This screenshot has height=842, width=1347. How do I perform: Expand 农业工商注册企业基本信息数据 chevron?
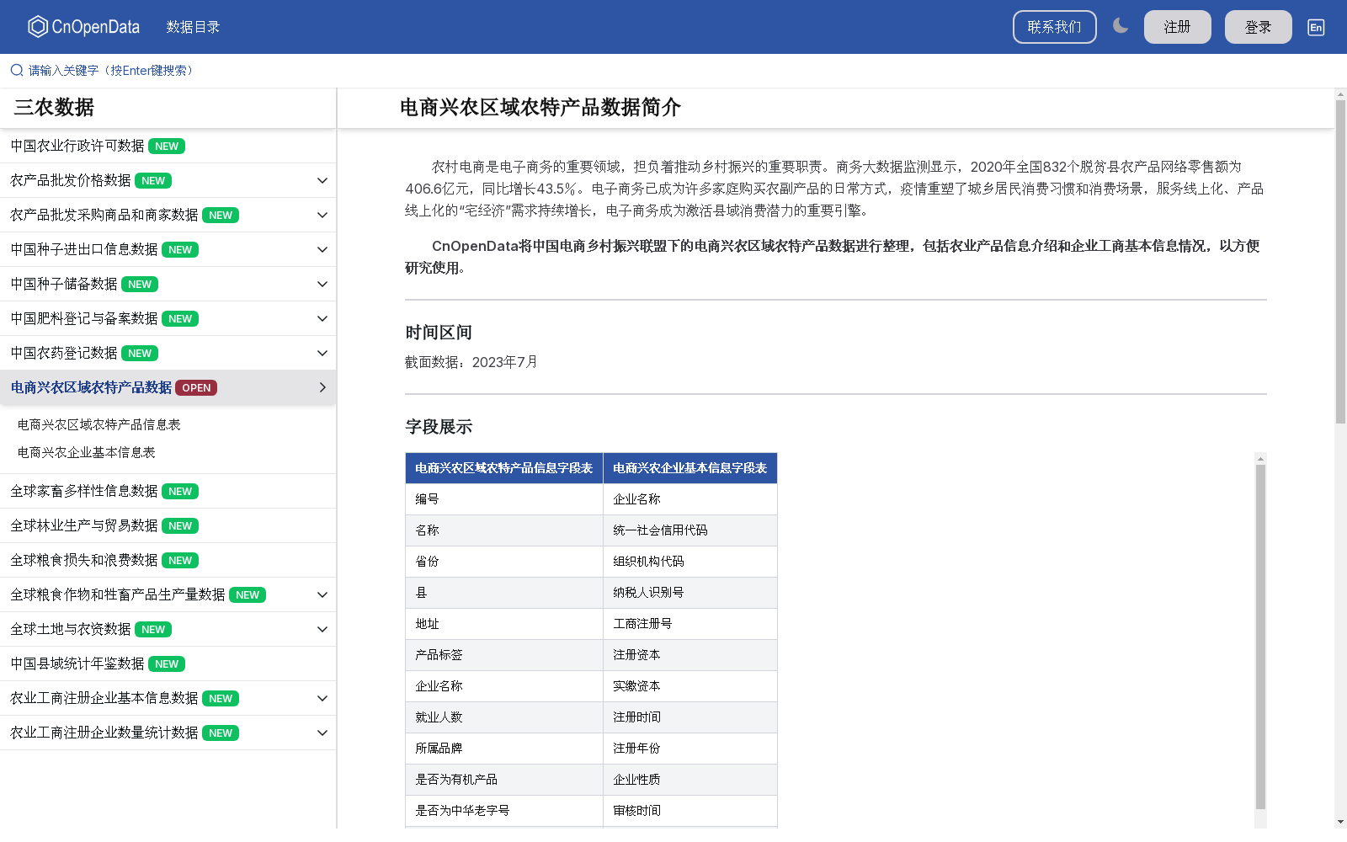point(322,698)
